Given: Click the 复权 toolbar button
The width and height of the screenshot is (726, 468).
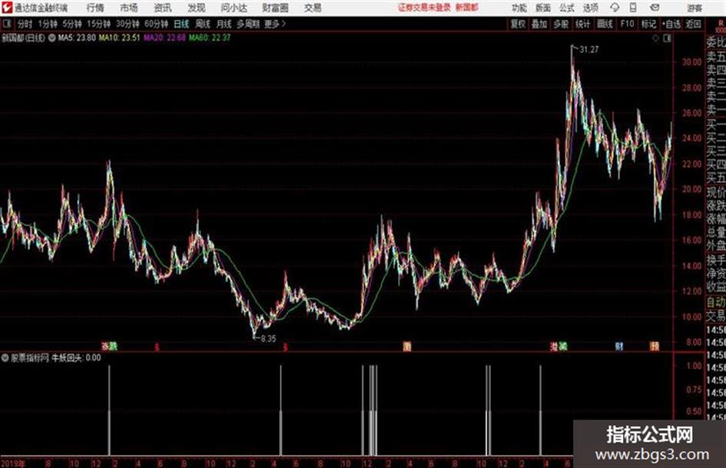Looking at the screenshot, I should (518, 24).
